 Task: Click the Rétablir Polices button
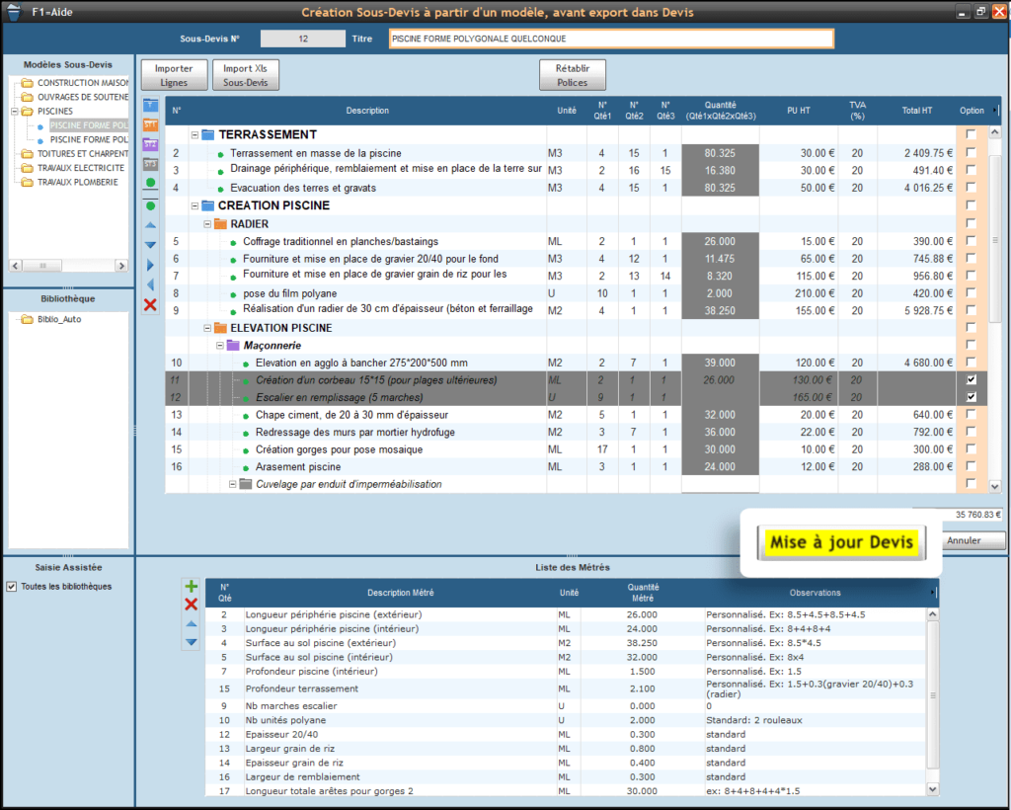click(x=573, y=75)
